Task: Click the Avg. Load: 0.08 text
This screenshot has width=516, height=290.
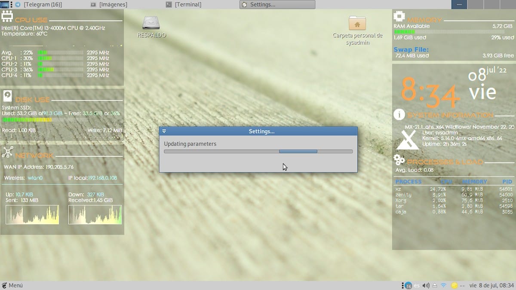Action: pyautogui.click(x=415, y=170)
